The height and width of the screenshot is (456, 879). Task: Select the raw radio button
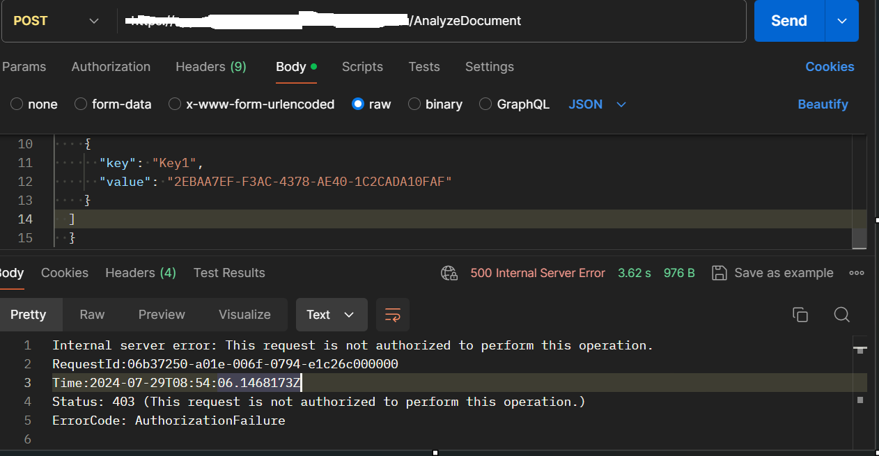[358, 104]
